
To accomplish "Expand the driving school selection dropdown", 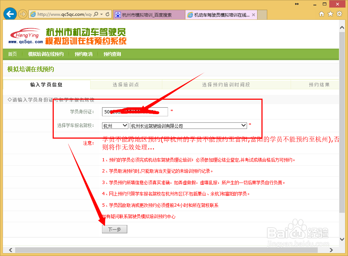I will (243, 125).
